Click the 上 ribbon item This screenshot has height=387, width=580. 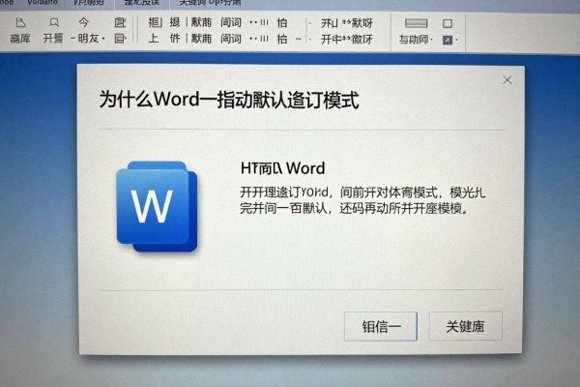[x=153, y=39]
